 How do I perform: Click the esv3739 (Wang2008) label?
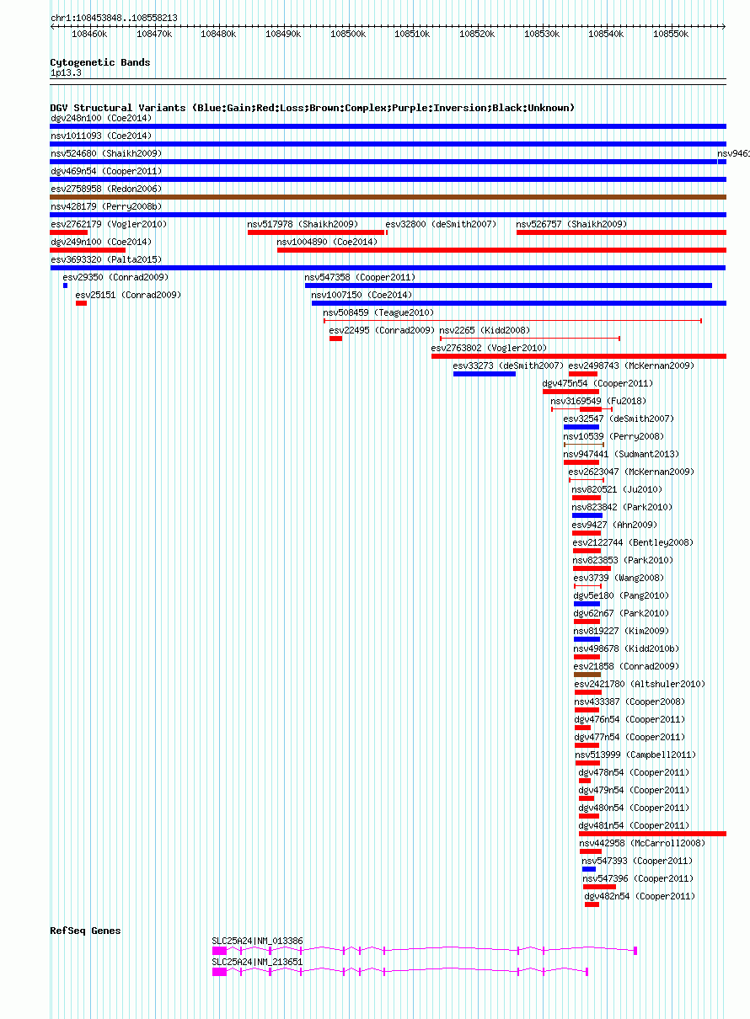click(x=619, y=578)
